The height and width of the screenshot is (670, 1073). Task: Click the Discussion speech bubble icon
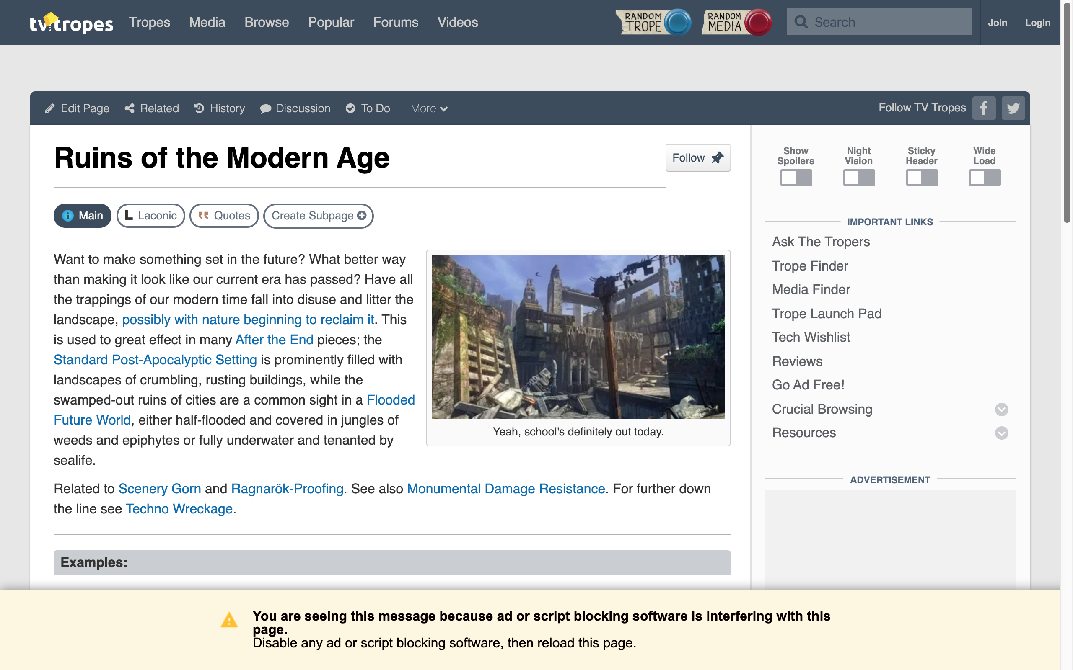tap(266, 108)
